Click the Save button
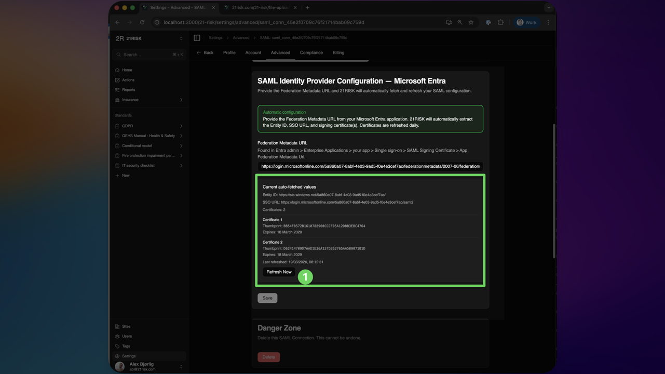 pos(267,298)
